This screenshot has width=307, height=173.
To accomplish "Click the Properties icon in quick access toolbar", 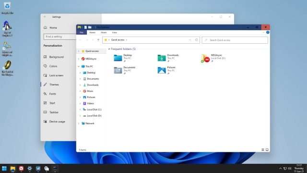I will click(x=85, y=27).
